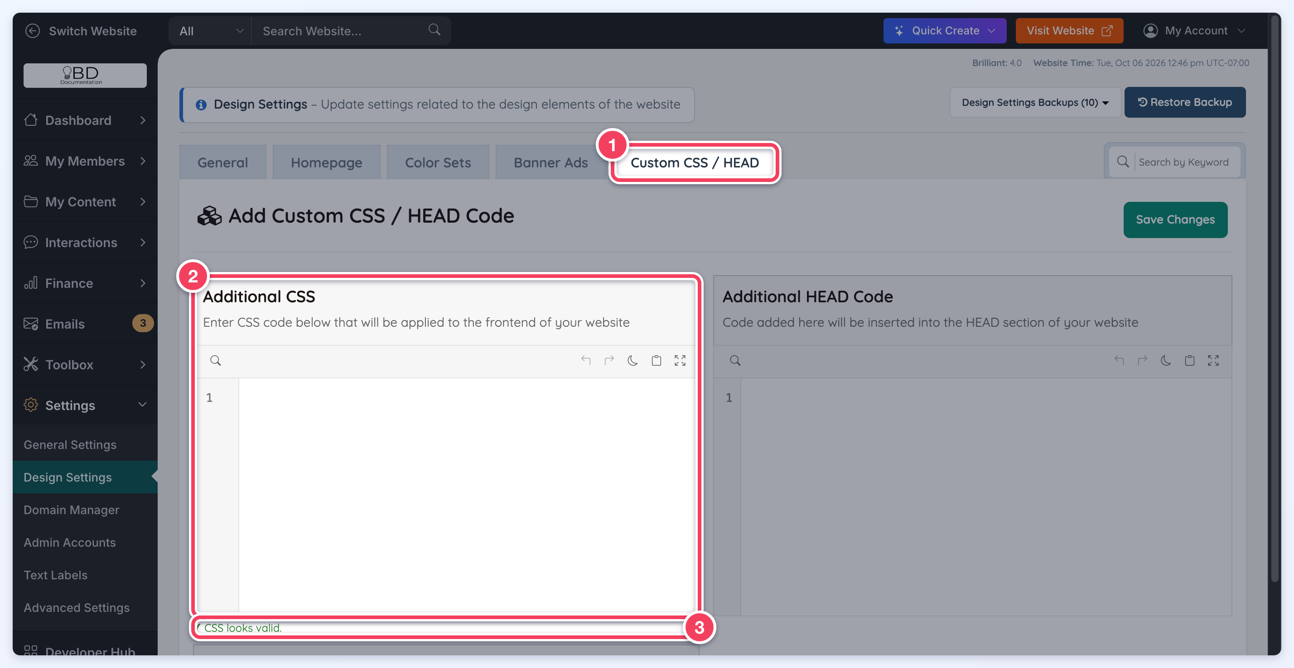The height and width of the screenshot is (668, 1294).
Task: Open Domain Manager in Settings submenu
Action: (x=71, y=510)
